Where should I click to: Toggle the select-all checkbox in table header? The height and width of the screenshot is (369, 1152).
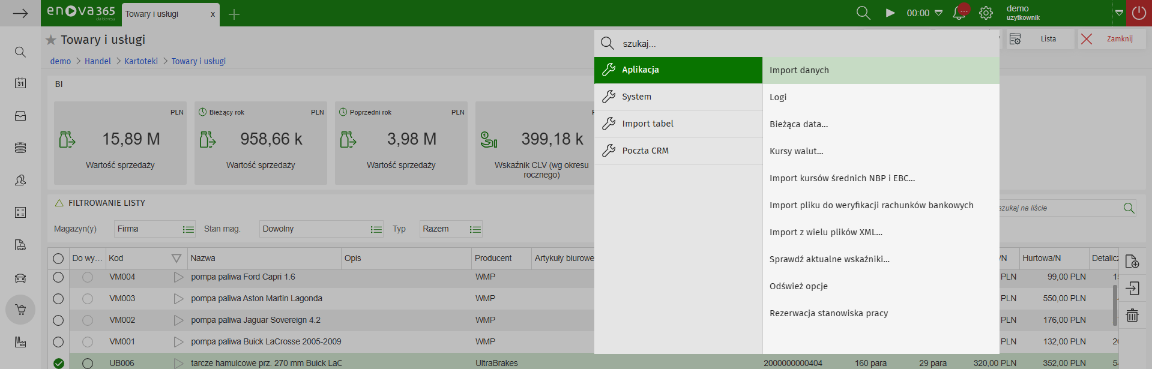[x=58, y=259]
